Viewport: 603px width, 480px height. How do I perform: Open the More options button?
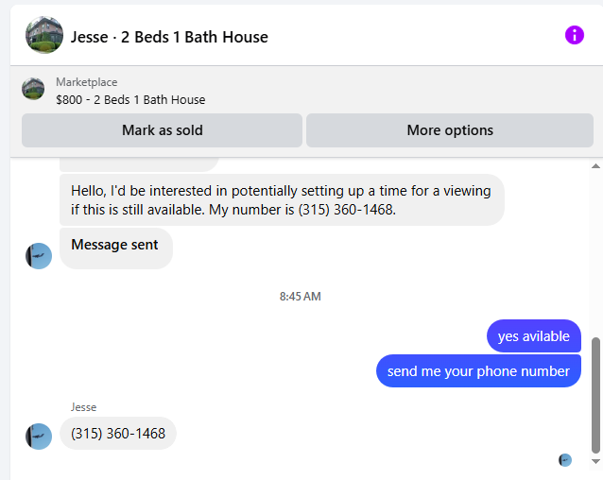click(x=450, y=130)
